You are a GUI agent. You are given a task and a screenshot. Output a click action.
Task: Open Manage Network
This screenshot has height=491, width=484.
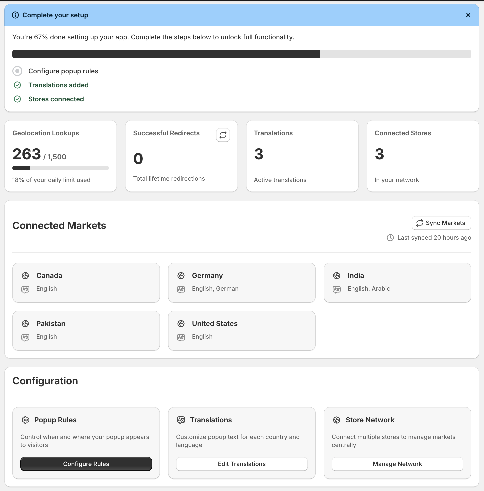[x=397, y=464]
